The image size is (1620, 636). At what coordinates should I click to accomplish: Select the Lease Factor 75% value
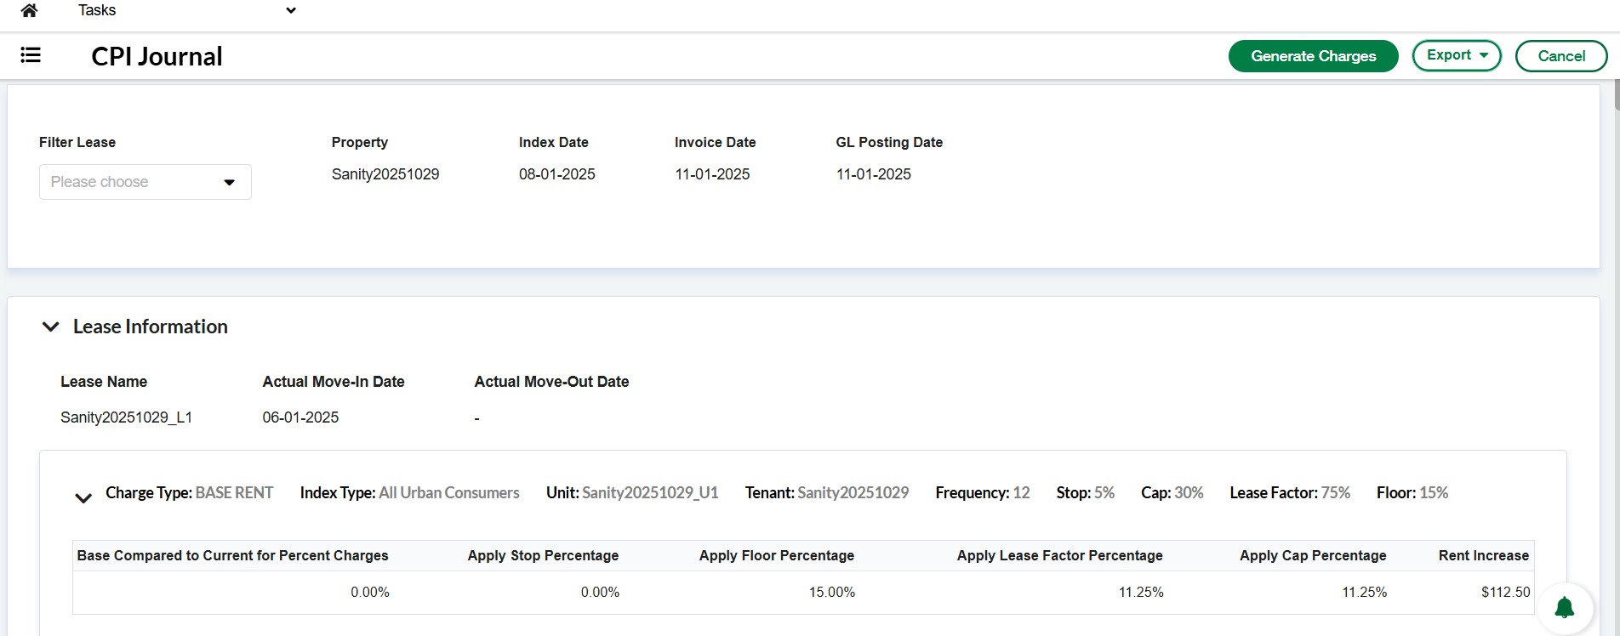(x=1336, y=493)
